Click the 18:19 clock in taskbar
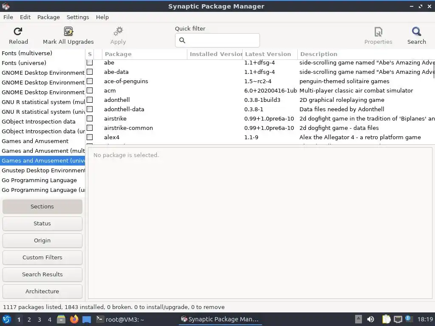Viewport: 435px width, 326px height. pyautogui.click(x=425, y=319)
